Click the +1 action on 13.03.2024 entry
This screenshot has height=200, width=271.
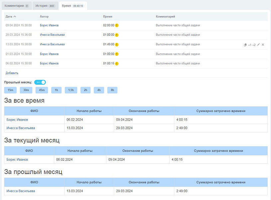coord(250,45)
